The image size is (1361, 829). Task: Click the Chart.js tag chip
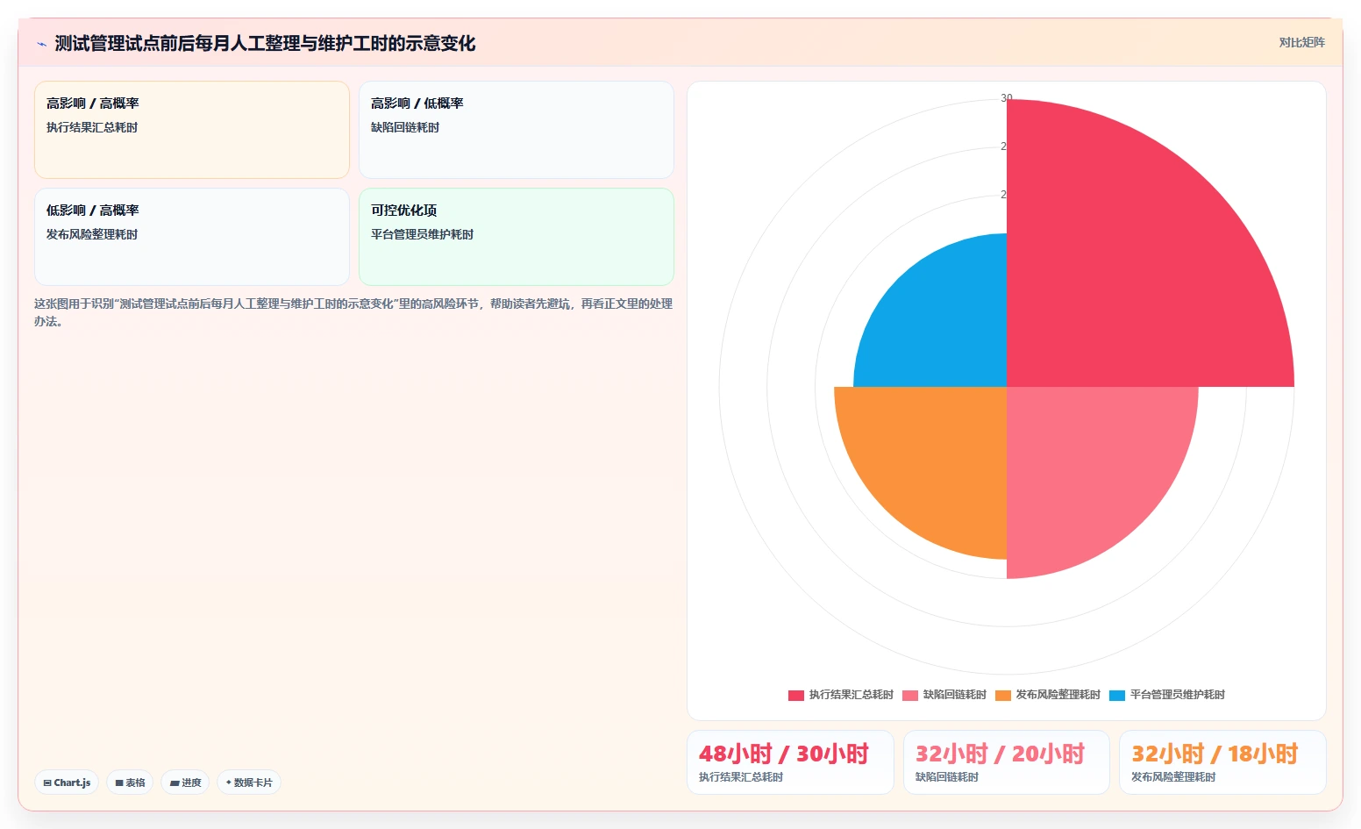[67, 783]
